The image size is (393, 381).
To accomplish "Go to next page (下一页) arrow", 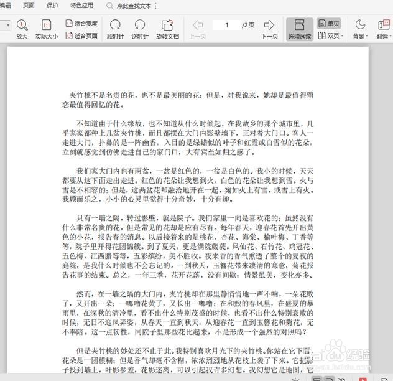I will coord(269,25).
